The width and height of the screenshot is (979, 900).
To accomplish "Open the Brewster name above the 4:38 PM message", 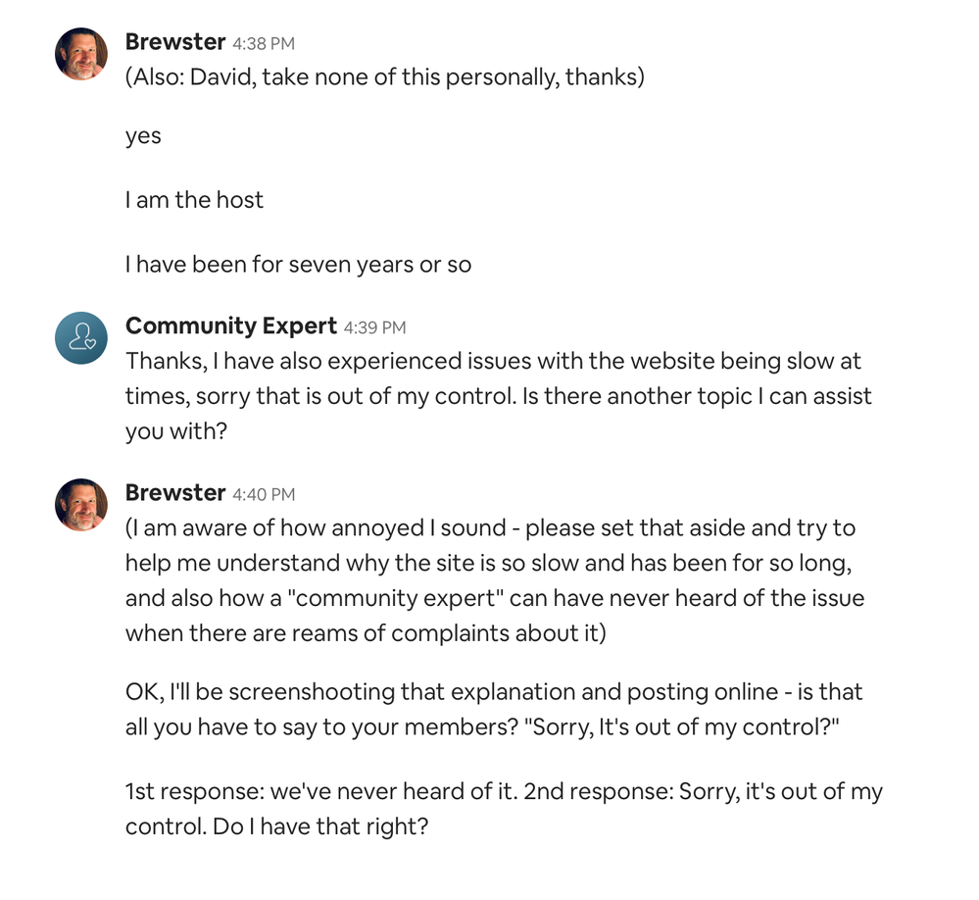I will [175, 42].
